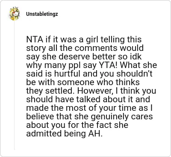Click the line 'say she deserve better so idk'
The height and width of the screenshot is (157, 171).
pos(84,56)
